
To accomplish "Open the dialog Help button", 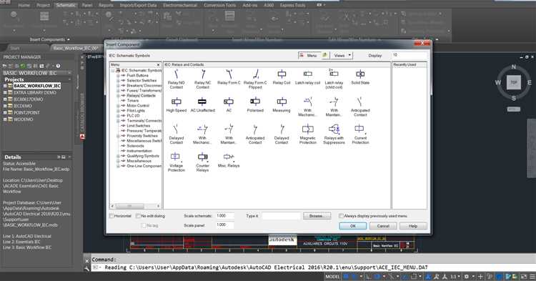I will [413, 226].
